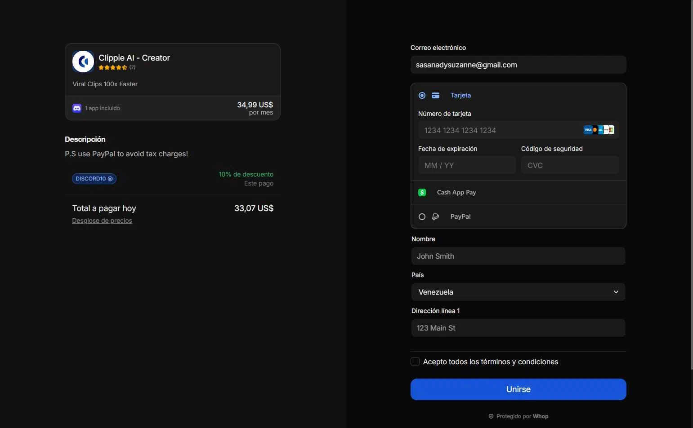The image size is (693, 428).
Task: Click the Discord app included icon
Action: point(77,108)
